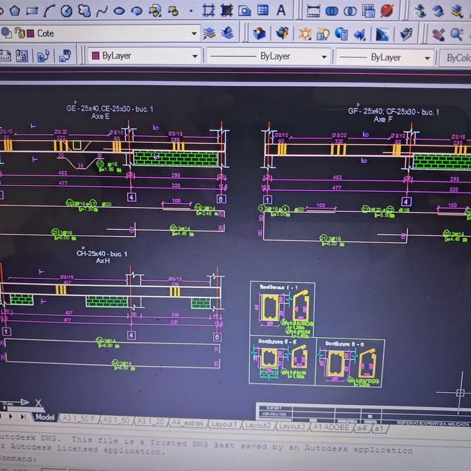
Task: Select the Revision Cloud tool
Action: tap(84, 11)
